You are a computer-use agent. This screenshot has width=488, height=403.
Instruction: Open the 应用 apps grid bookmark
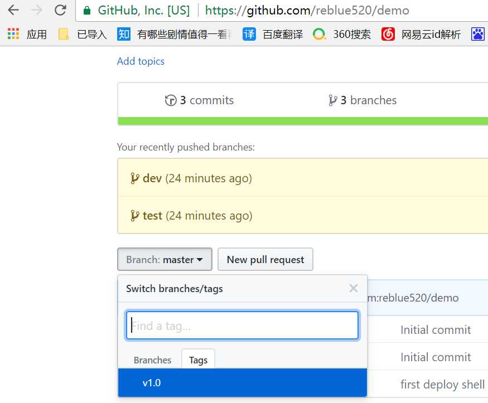click(x=27, y=35)
